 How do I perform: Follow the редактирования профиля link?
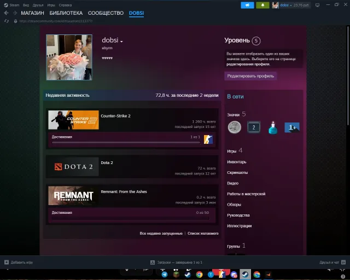point(248,65)
